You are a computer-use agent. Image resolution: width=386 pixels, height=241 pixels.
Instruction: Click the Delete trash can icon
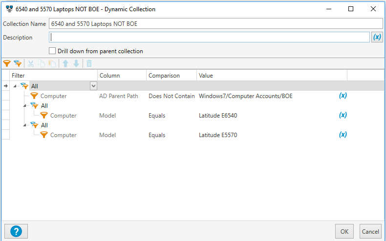click(x=89, y=63)
